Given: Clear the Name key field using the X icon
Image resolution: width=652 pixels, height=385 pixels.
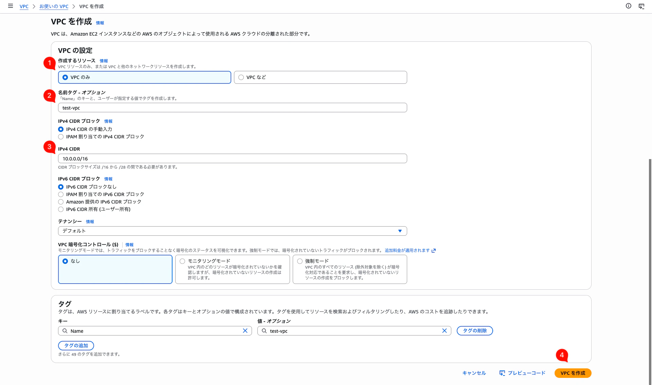Looking at the screenshot, I should pyautogui.click(x=245, y=330).
